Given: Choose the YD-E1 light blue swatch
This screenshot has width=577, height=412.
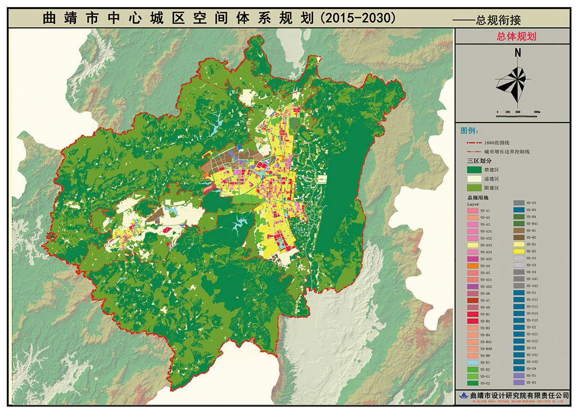Looking at the screenshot, I should point(472,362).
